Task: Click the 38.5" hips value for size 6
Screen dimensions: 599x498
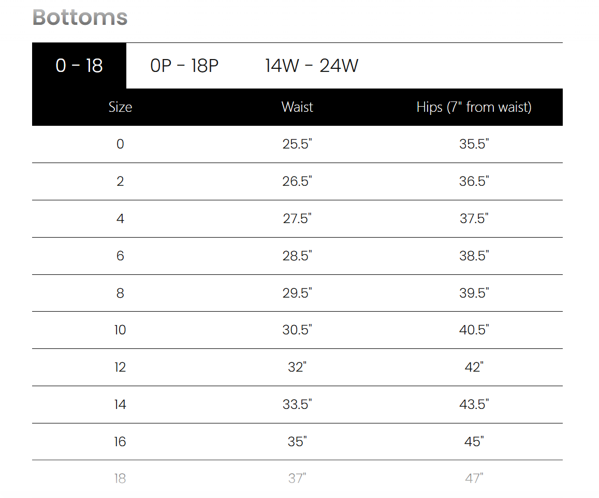Action: [474, 256]
